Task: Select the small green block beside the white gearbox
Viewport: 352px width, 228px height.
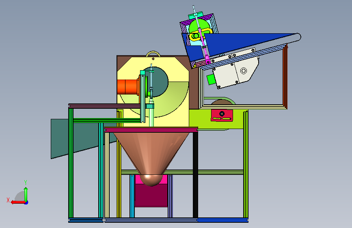Action: (x=211, y=80)
